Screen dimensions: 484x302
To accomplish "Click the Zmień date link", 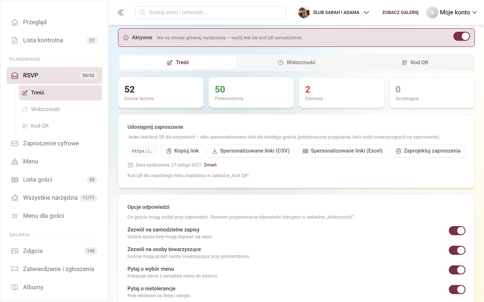I will point(210,165).
